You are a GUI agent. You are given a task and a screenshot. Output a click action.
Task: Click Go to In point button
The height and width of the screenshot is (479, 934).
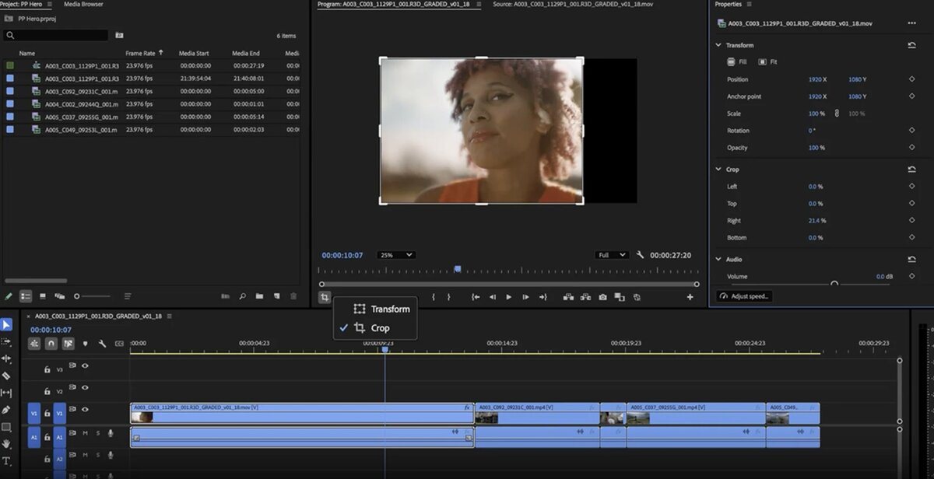(x=476, y=297)
